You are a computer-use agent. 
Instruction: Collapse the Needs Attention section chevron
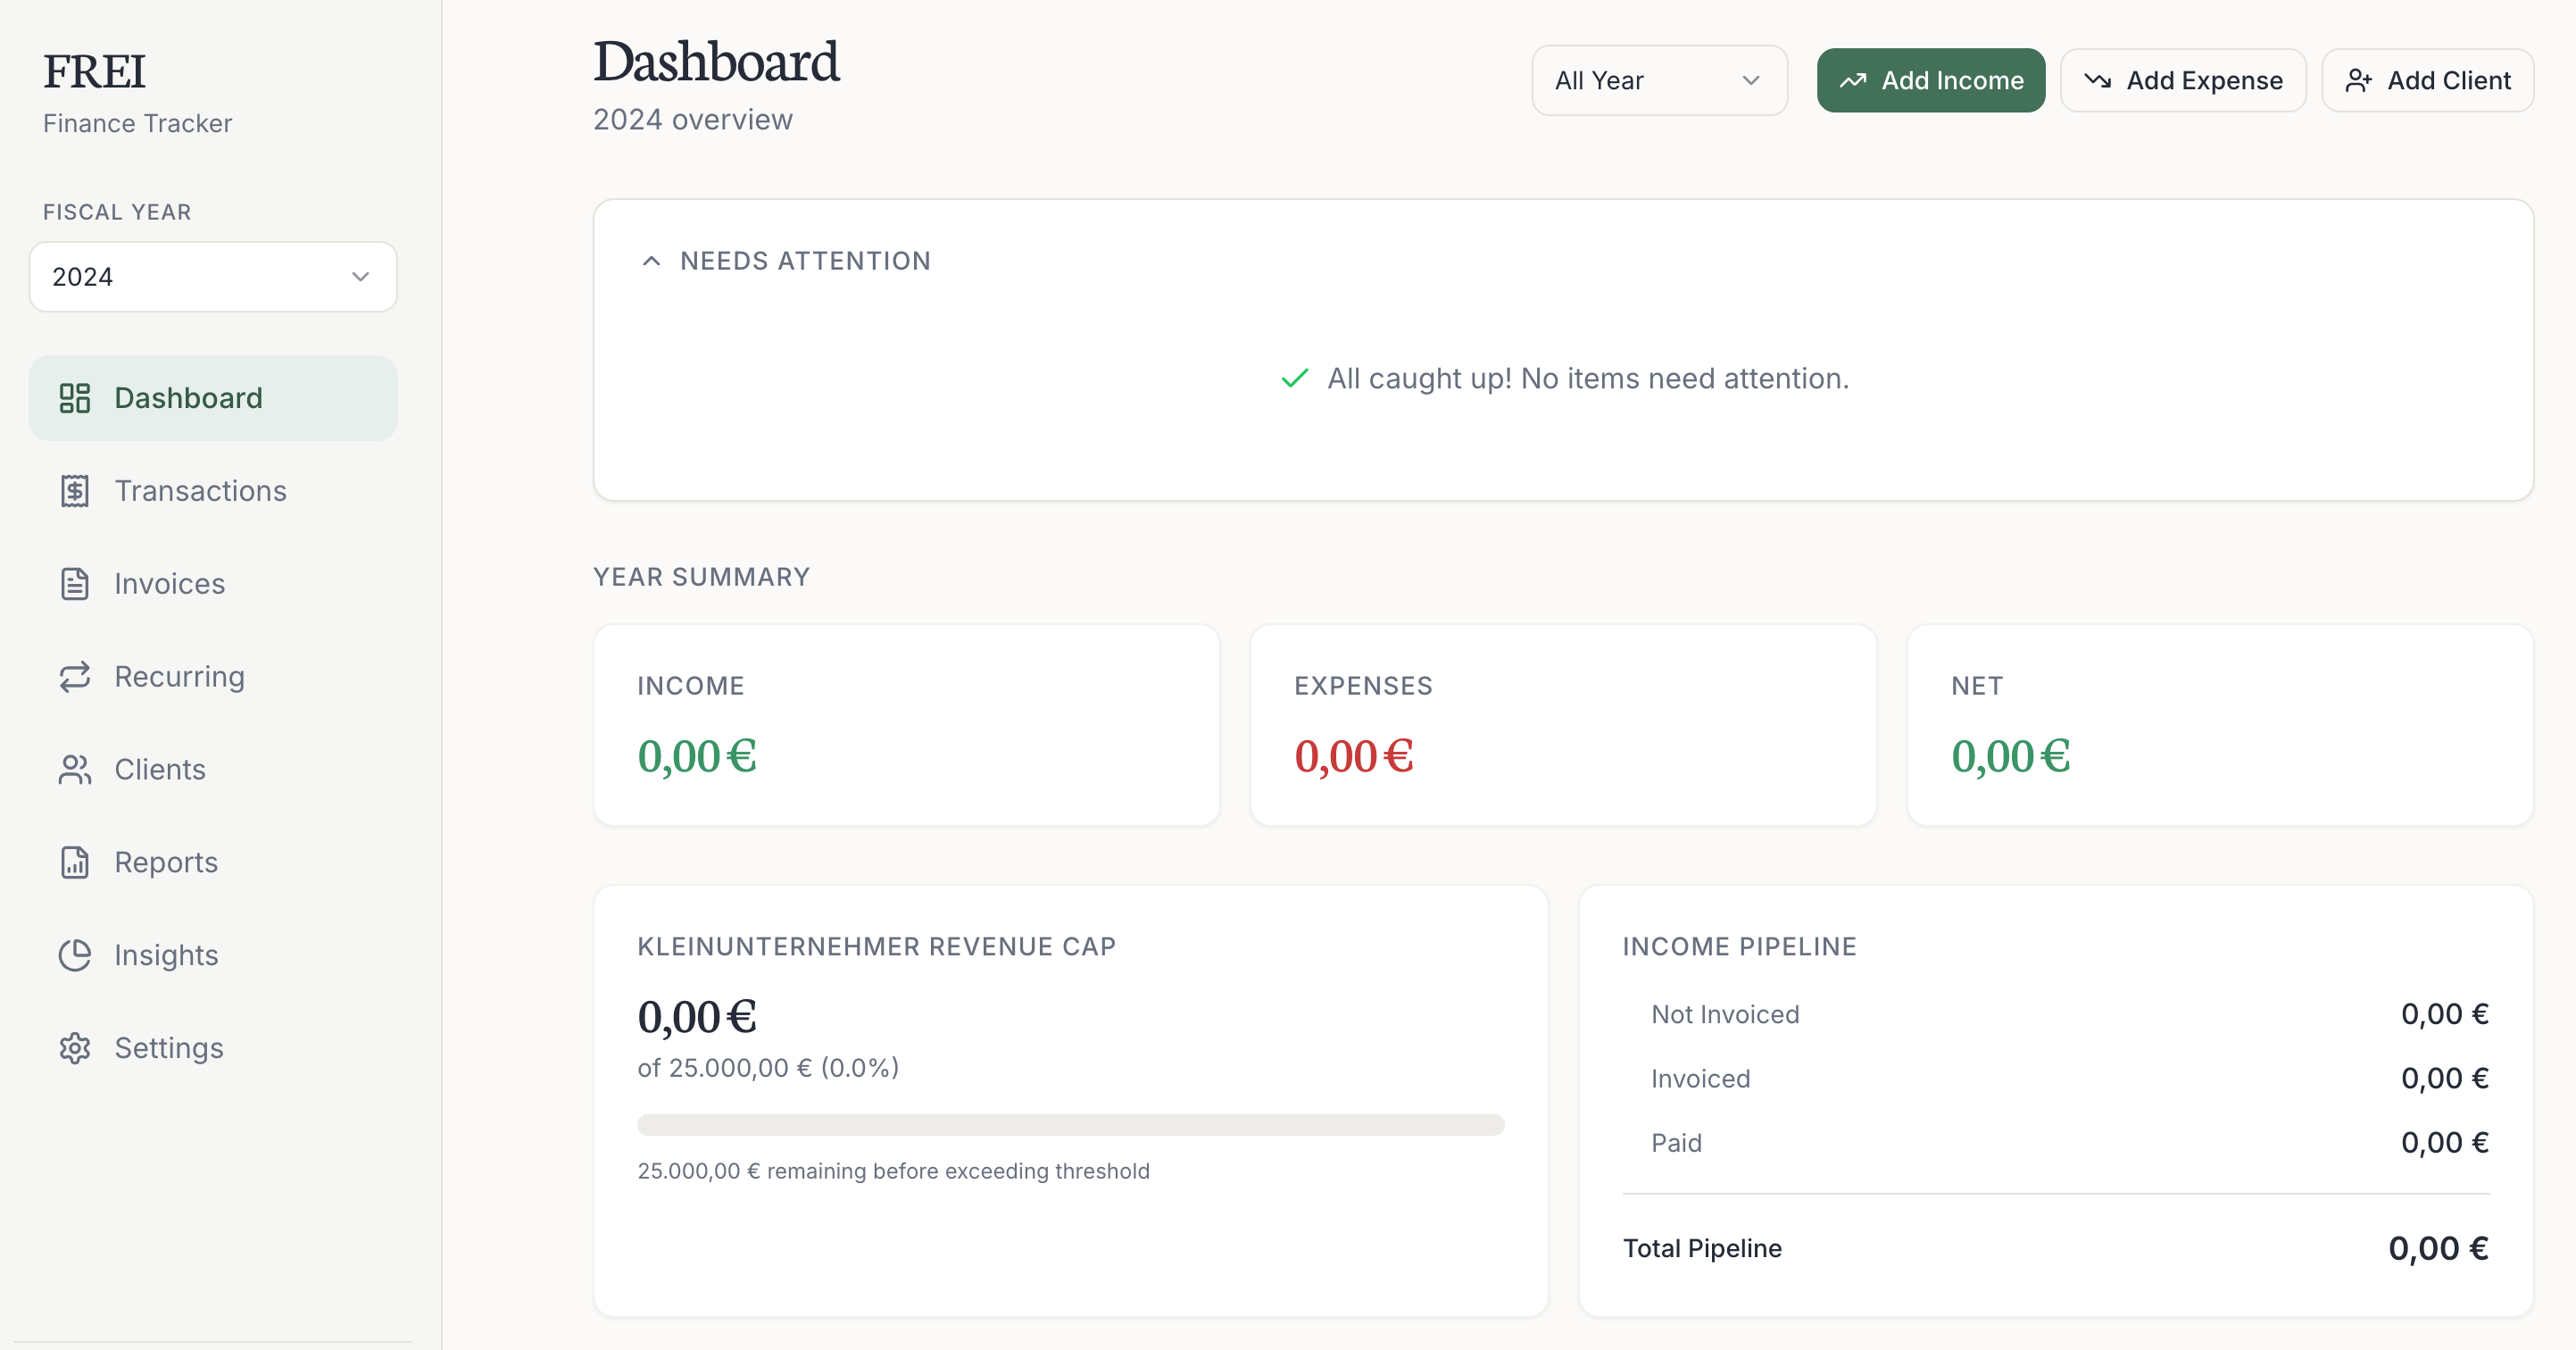click(652, 261)
